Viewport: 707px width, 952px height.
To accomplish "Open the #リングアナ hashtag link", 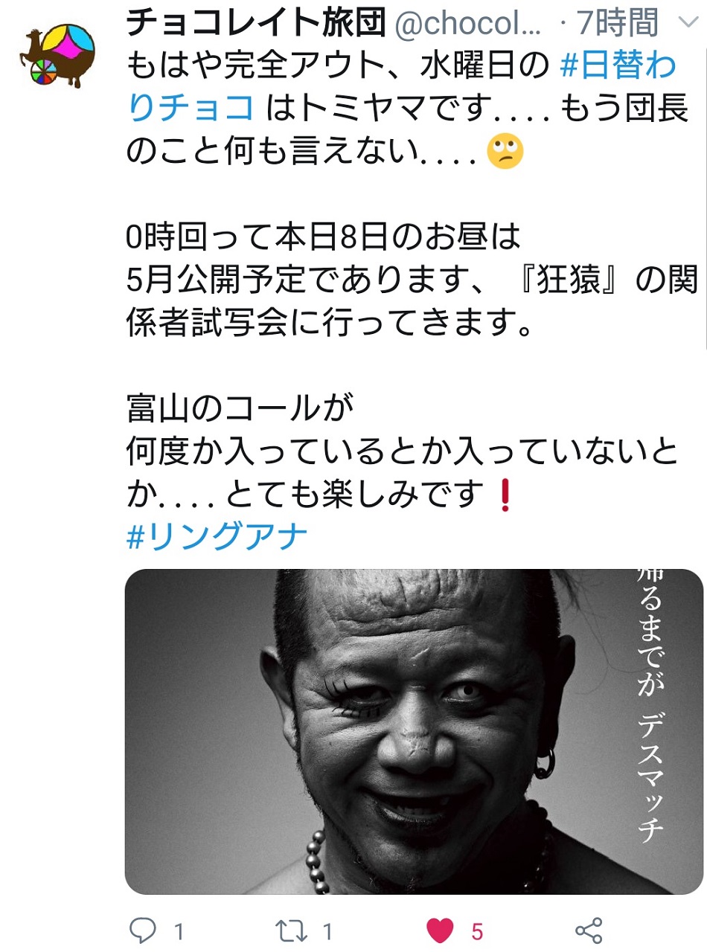I will 217,536.
